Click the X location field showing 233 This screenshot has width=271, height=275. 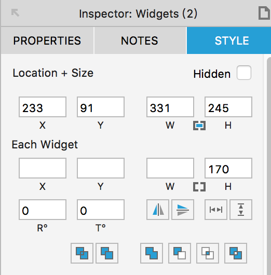tap(43, 107)
